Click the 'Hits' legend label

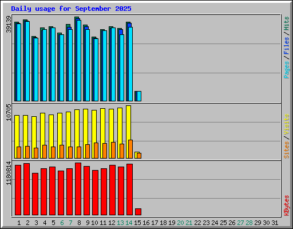click(286, 23)
